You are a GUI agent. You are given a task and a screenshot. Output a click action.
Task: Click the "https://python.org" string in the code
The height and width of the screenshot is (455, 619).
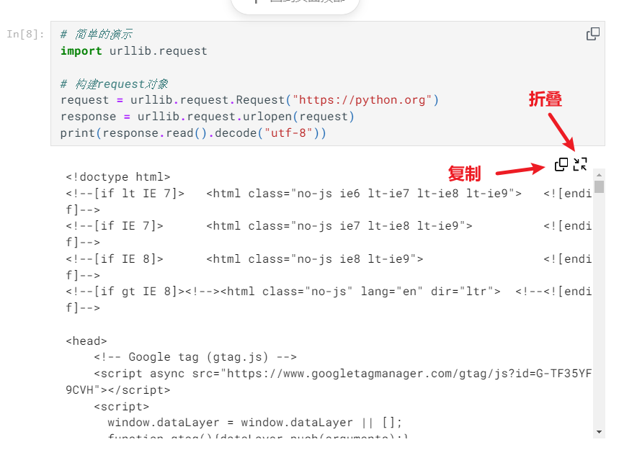point(362,100)
